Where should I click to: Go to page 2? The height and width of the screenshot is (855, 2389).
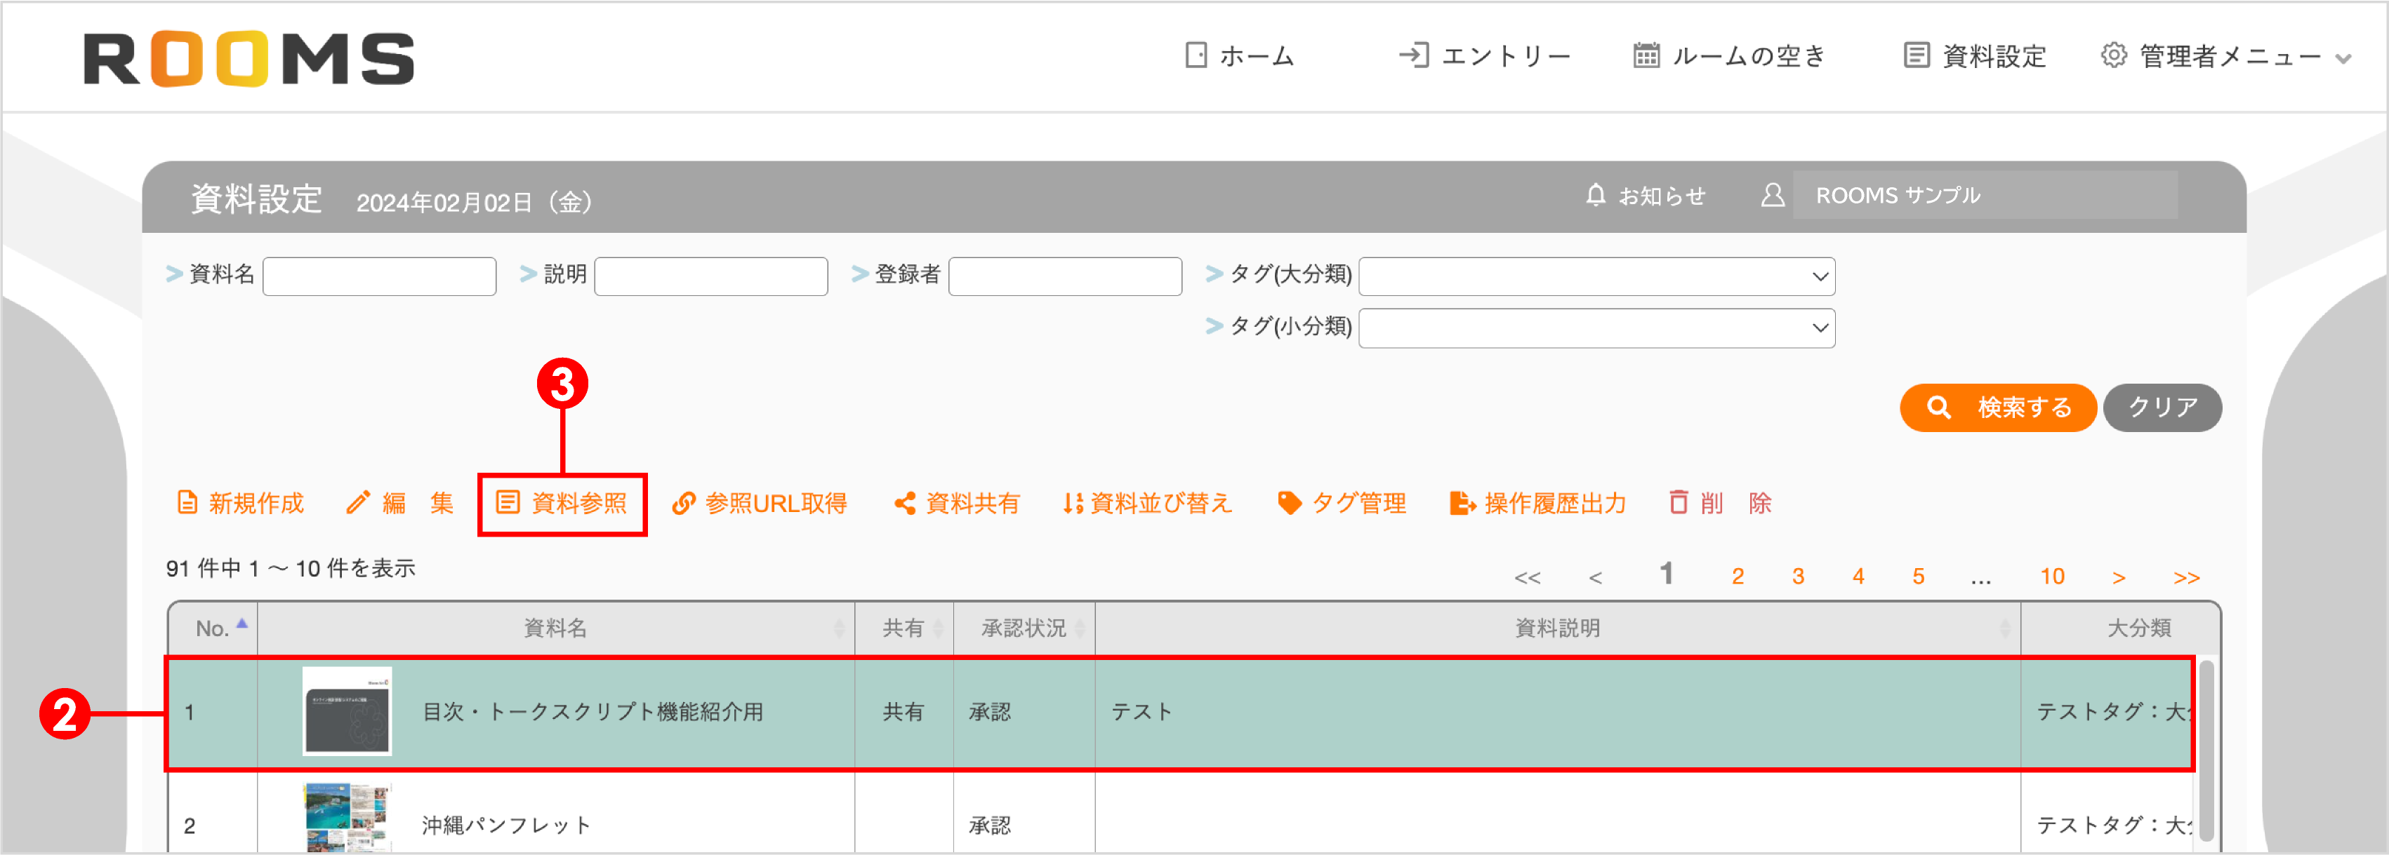(1738, 576)
